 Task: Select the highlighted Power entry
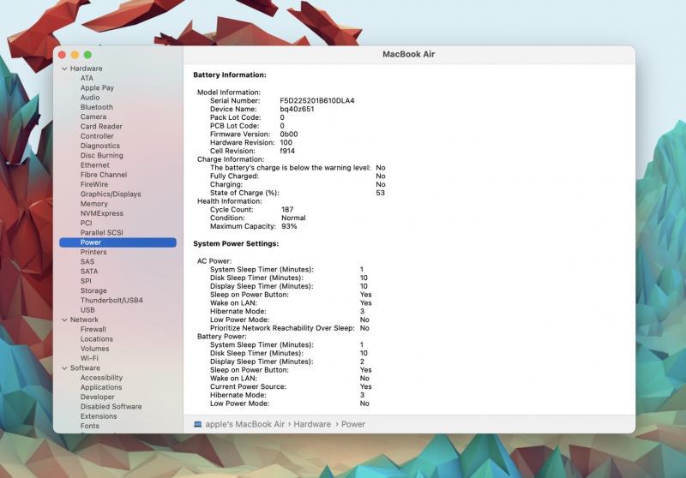117,242
